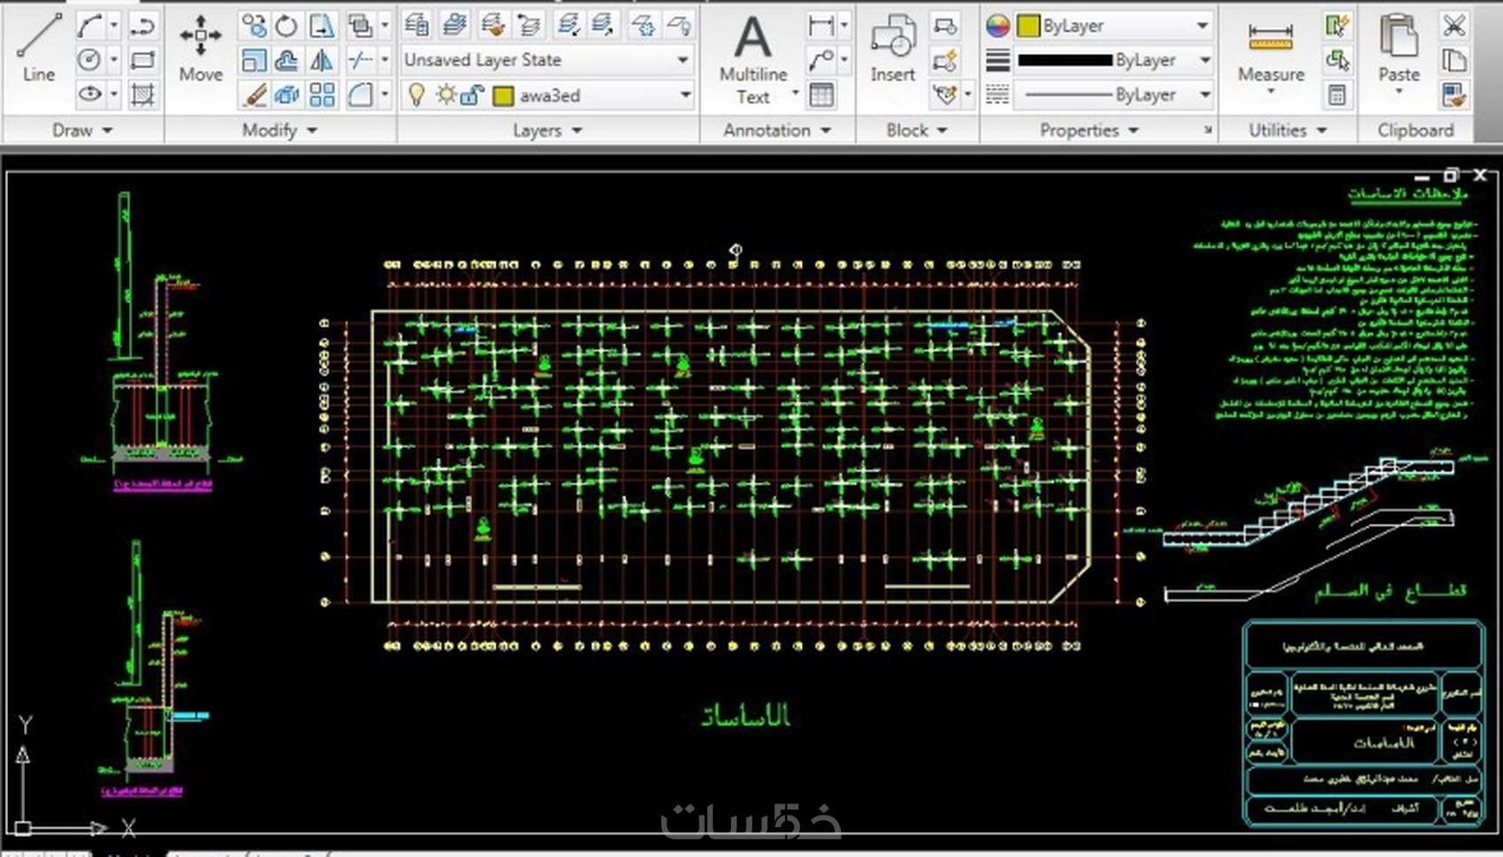The height and width of the screenshot is (857, 1503).
Task: Choose the Multileader tool
Action: (x=820, y=60)
